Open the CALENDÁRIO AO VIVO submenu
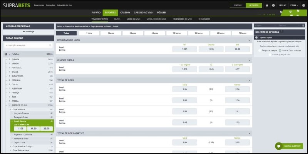This screenshot has height=154, width=308. [182, 19]
